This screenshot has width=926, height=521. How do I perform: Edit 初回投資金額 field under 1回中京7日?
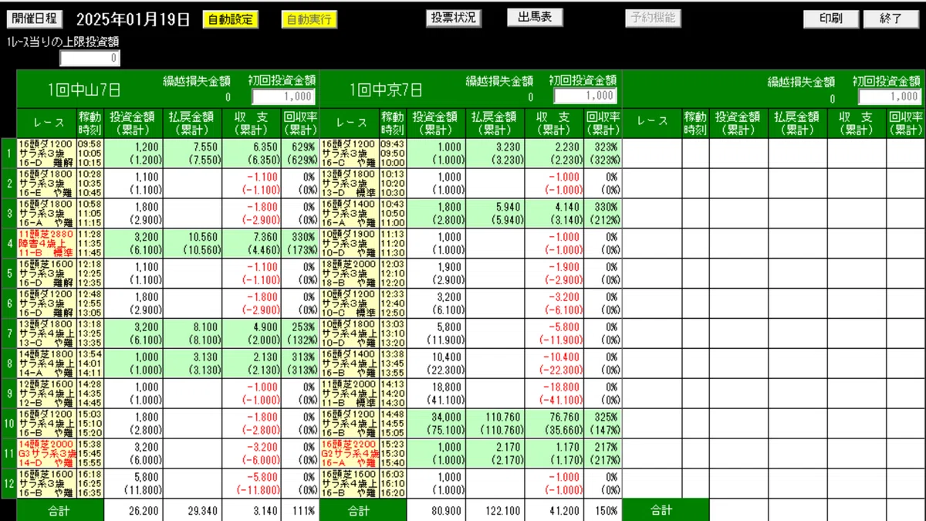586,96
